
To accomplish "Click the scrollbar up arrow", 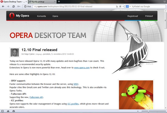I will [x=166, y=11].
